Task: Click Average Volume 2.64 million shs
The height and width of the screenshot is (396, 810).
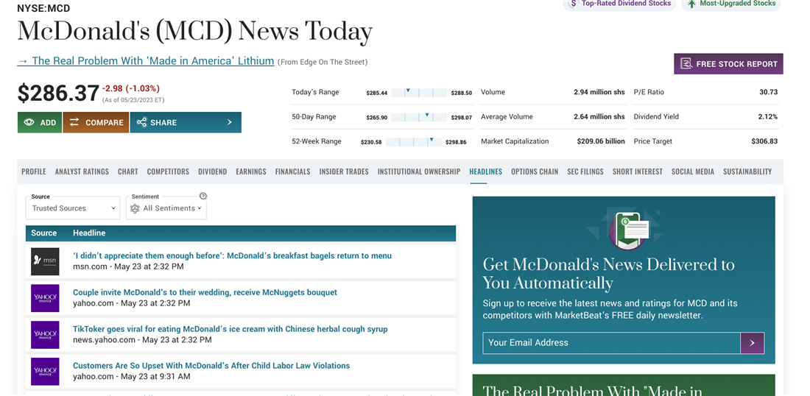Action: (599, 117)
